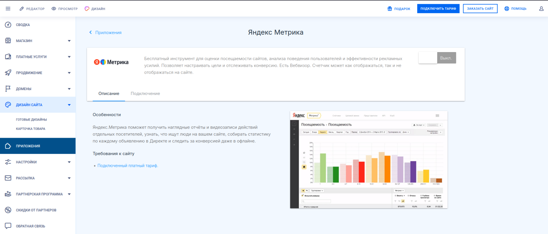The image size is (548, 234).
Task: Click the pencil icon next to Редактор
Action: tap(22, 9)
